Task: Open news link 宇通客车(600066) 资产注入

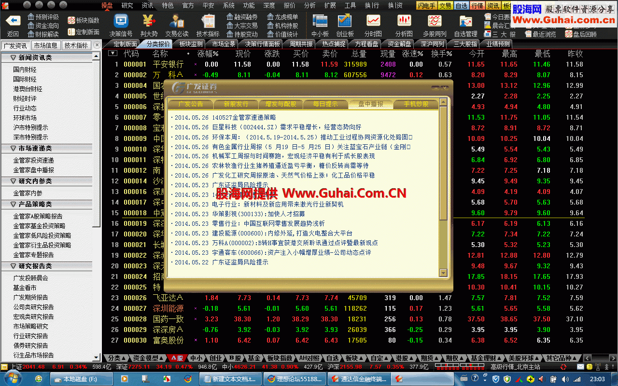Action: 292,252
